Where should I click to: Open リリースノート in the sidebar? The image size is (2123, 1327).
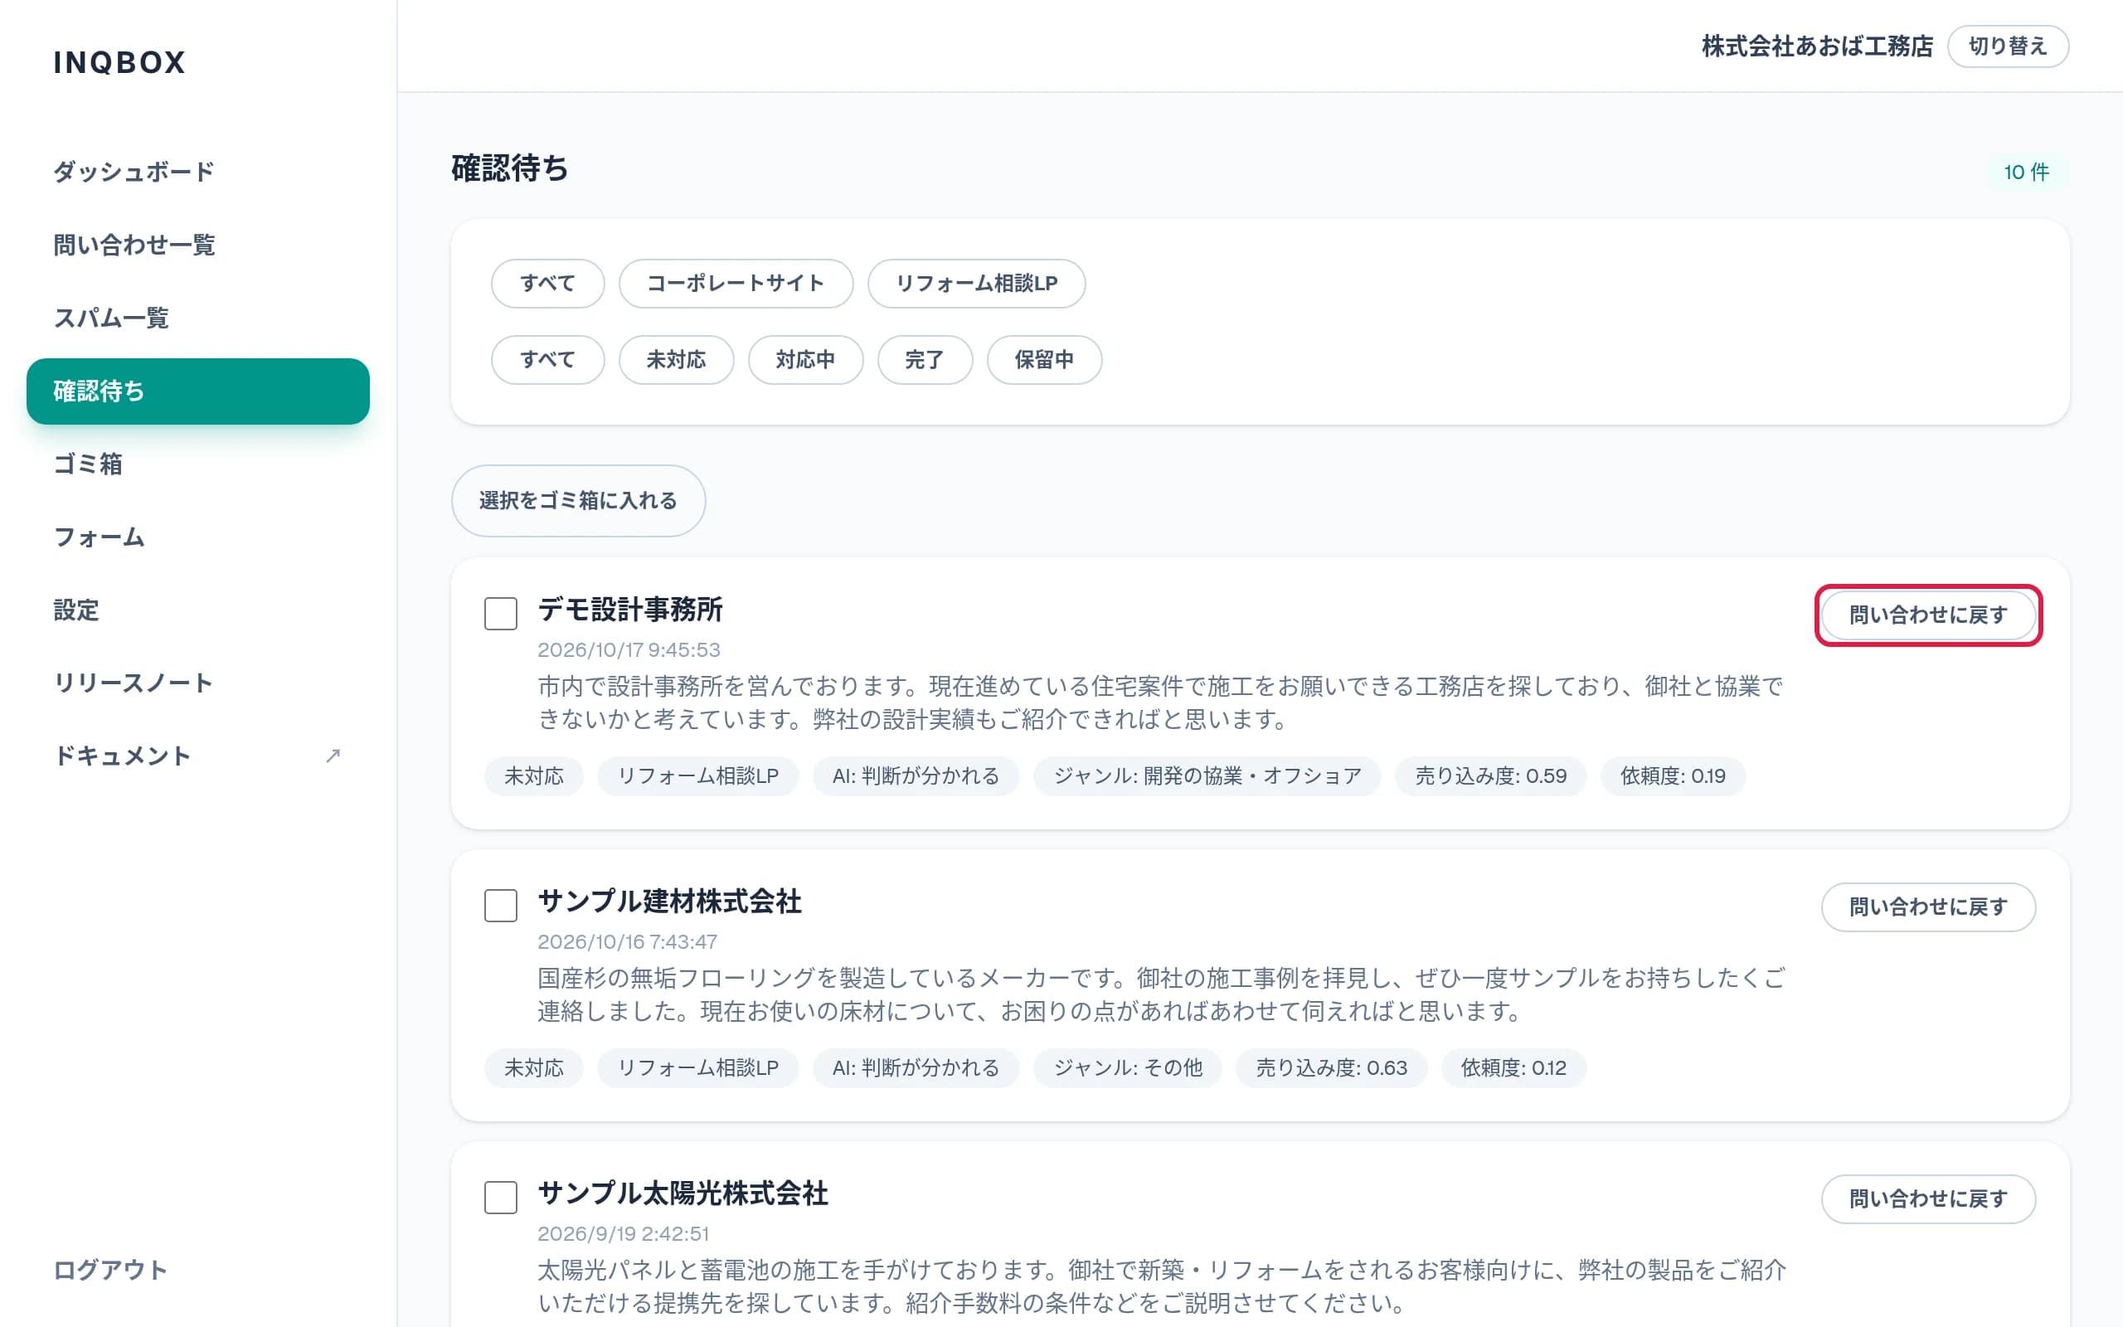[x=197, y=682]
